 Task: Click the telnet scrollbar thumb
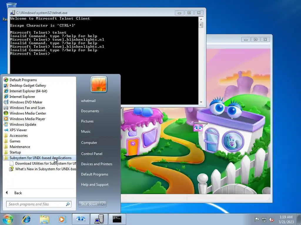click(201, 25)
